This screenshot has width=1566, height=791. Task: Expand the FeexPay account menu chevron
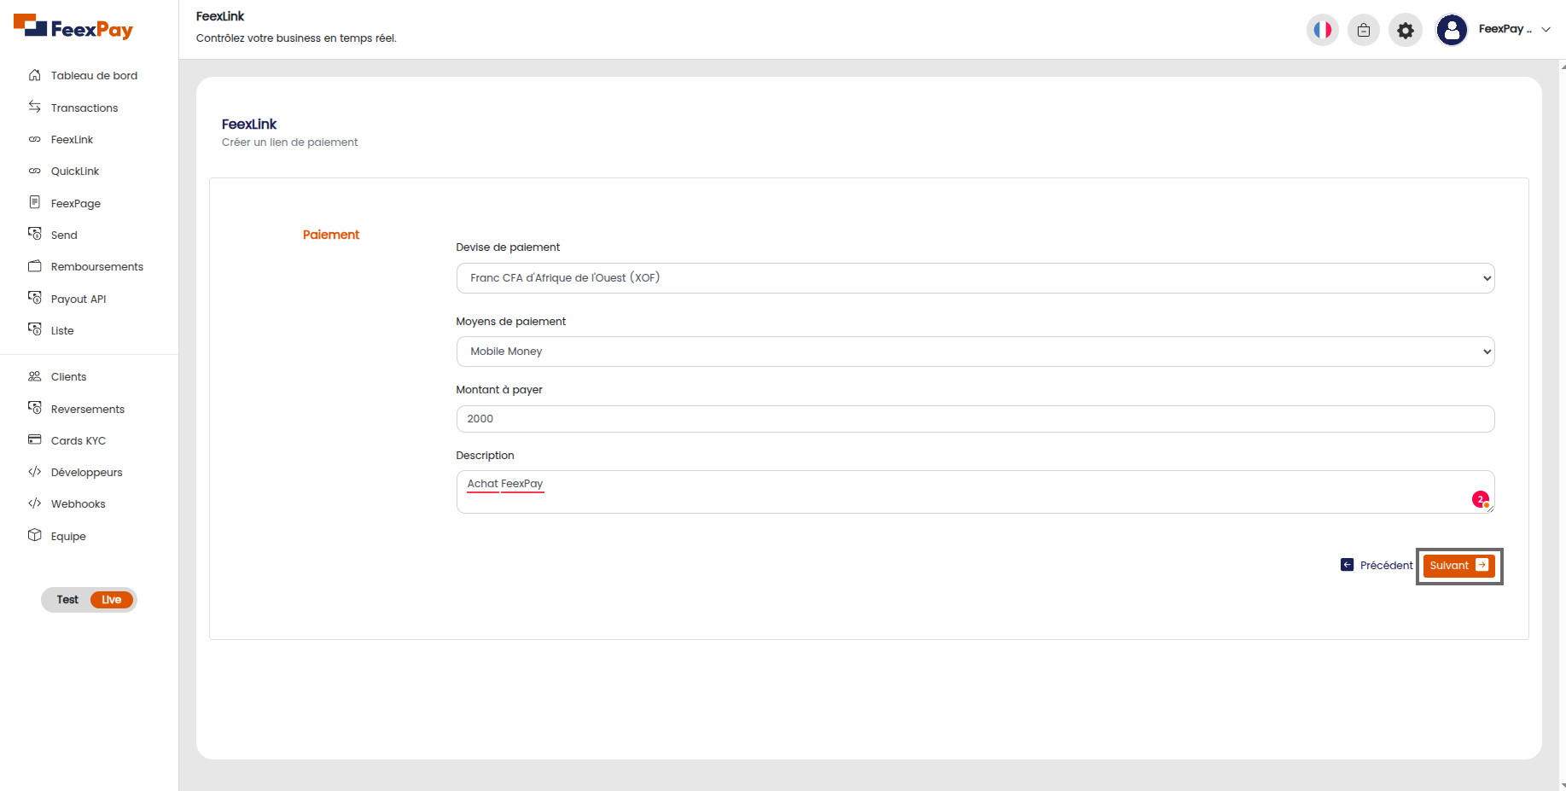1546,29
